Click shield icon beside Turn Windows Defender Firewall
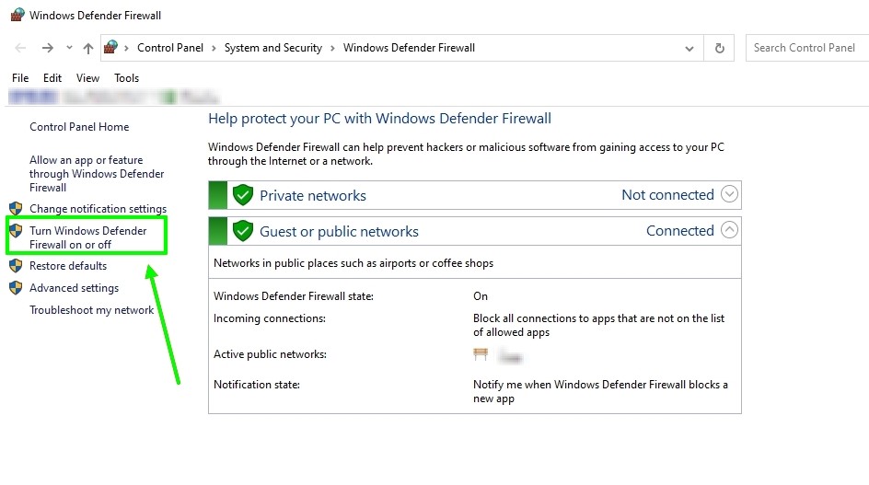The image size is (869, 485). [x=16, y=231]
